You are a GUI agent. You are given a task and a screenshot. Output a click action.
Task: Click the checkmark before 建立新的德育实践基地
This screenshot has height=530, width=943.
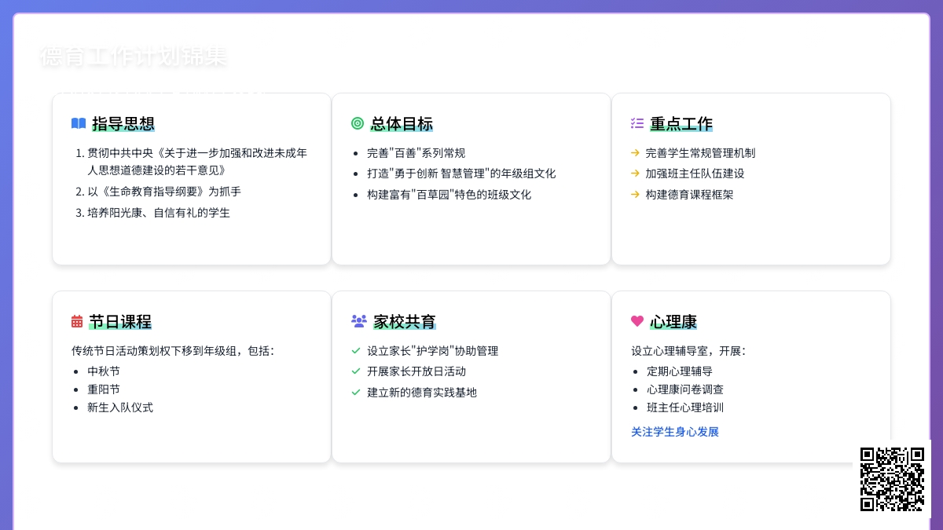(356, 392)
